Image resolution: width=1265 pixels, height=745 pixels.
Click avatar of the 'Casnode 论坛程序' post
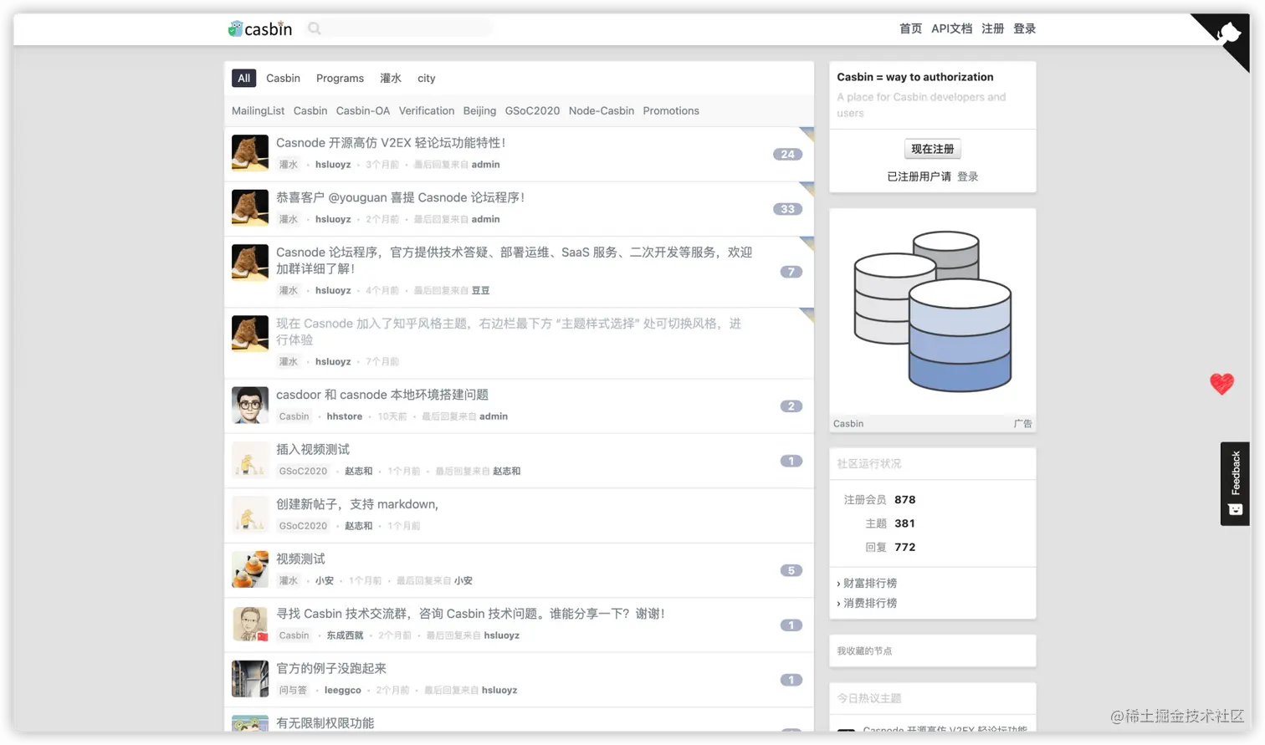250,263
